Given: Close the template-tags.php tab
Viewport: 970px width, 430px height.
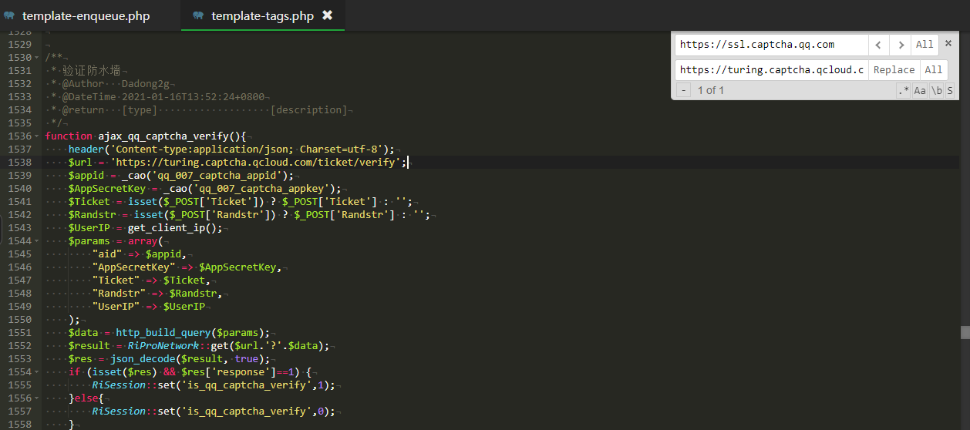Looking at the screenshot, I should (327, 15).
